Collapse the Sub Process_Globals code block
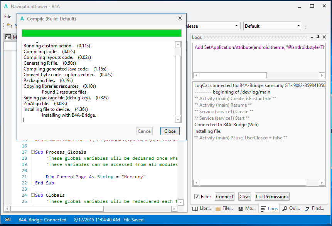The width and height of the screenshot is (332, 226). pos(32,152)
